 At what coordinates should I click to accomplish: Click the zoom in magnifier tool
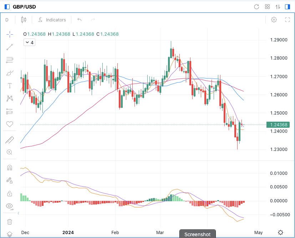pos(10,152)
